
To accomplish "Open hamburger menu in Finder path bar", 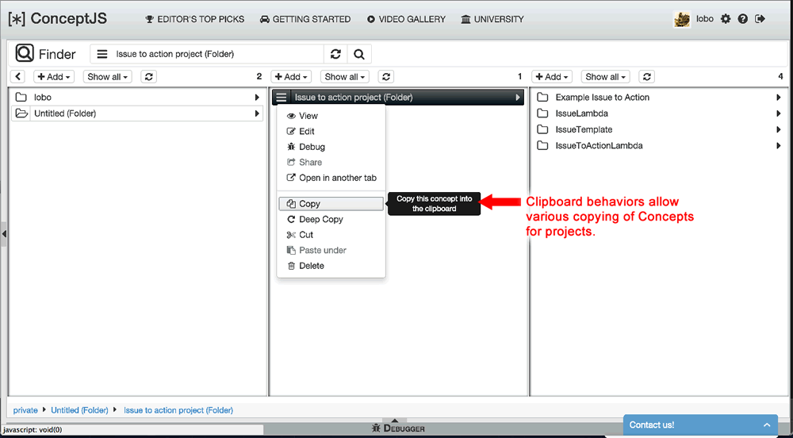I will tap(102, 54).
